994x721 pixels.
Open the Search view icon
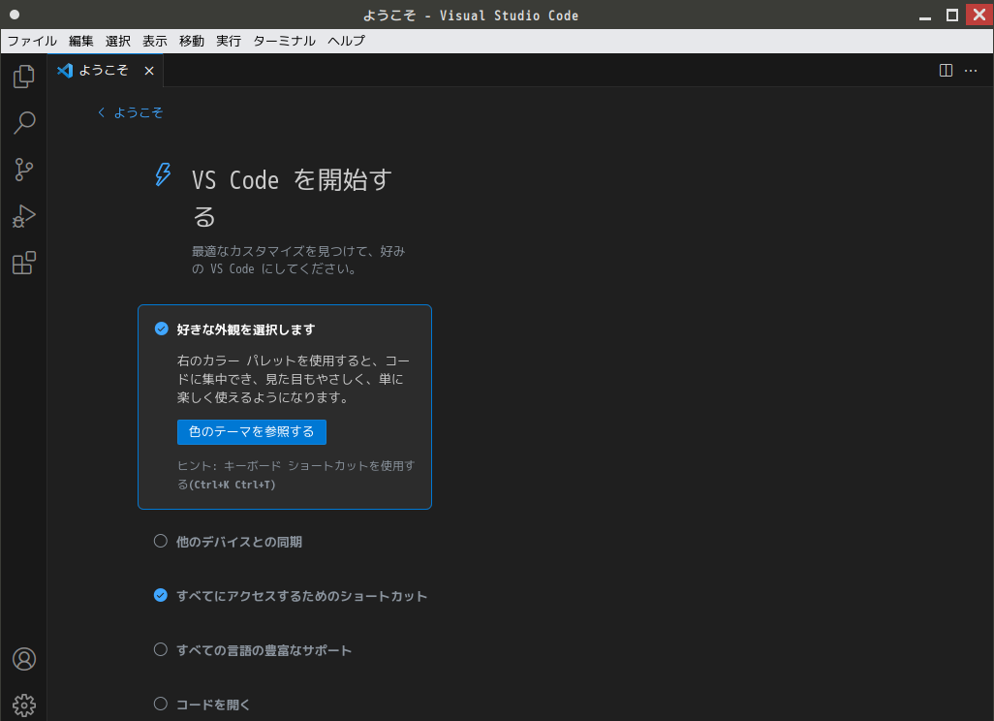coord(23,123)
